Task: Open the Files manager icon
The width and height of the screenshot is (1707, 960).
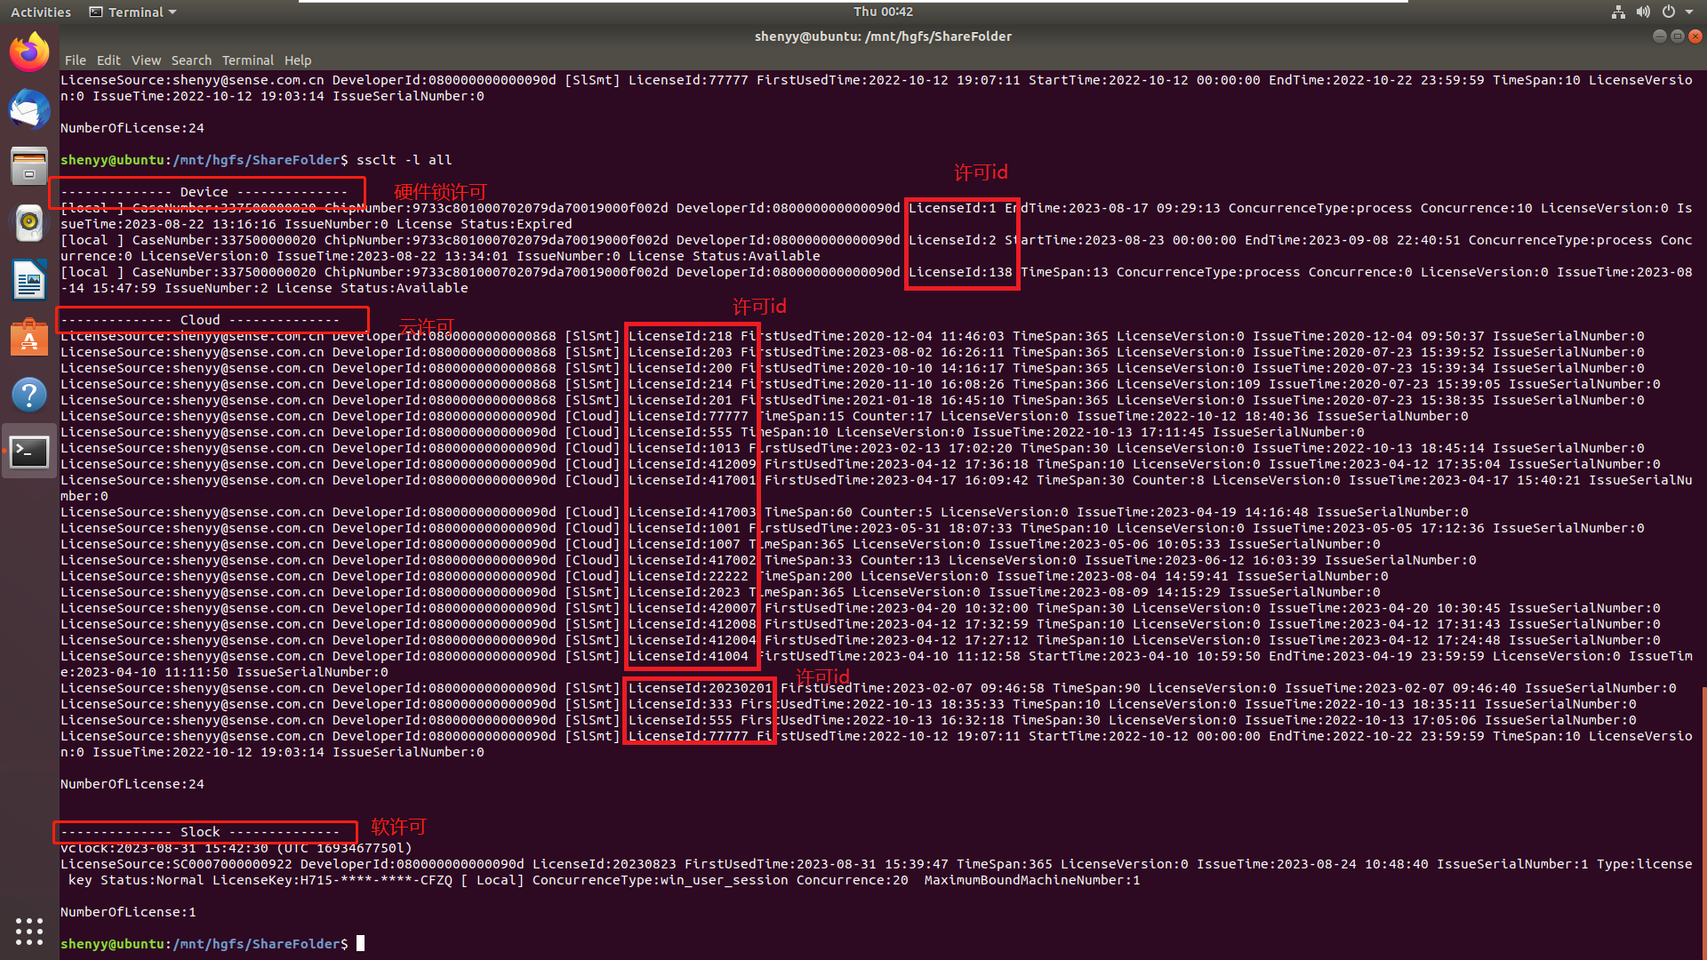Action: [29, 166]
